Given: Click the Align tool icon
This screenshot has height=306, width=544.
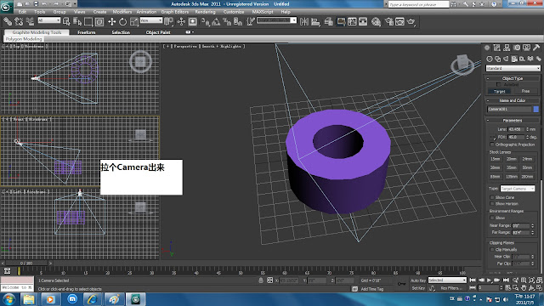Looking at the screenshot, I should 315,22.
